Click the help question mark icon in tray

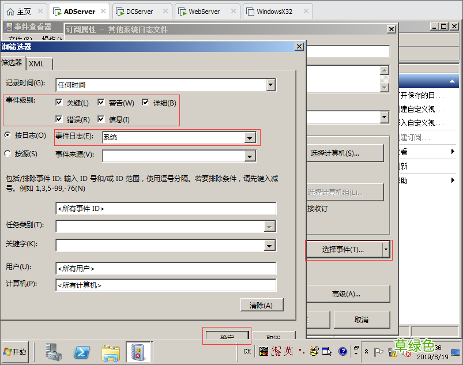(342, 351)
